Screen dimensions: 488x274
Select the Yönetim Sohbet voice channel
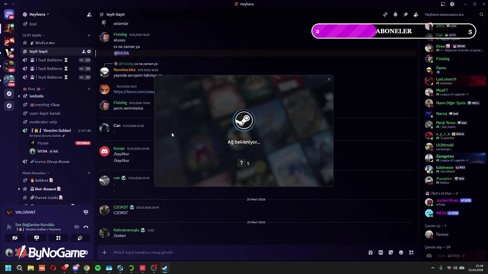pyautogui.click(x=56, y=131)
